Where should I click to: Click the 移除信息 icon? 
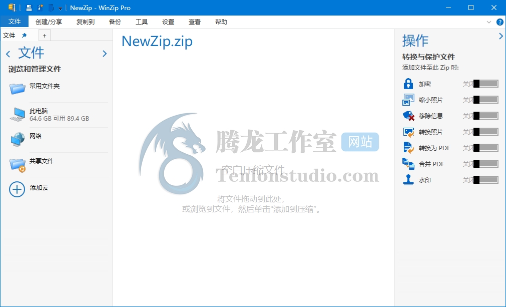pos(408,116)
